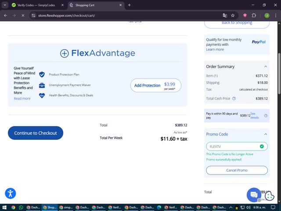Screen dimensions: 281x211
Task: Click the page vertical scrollbar
Action: (279, 73)
